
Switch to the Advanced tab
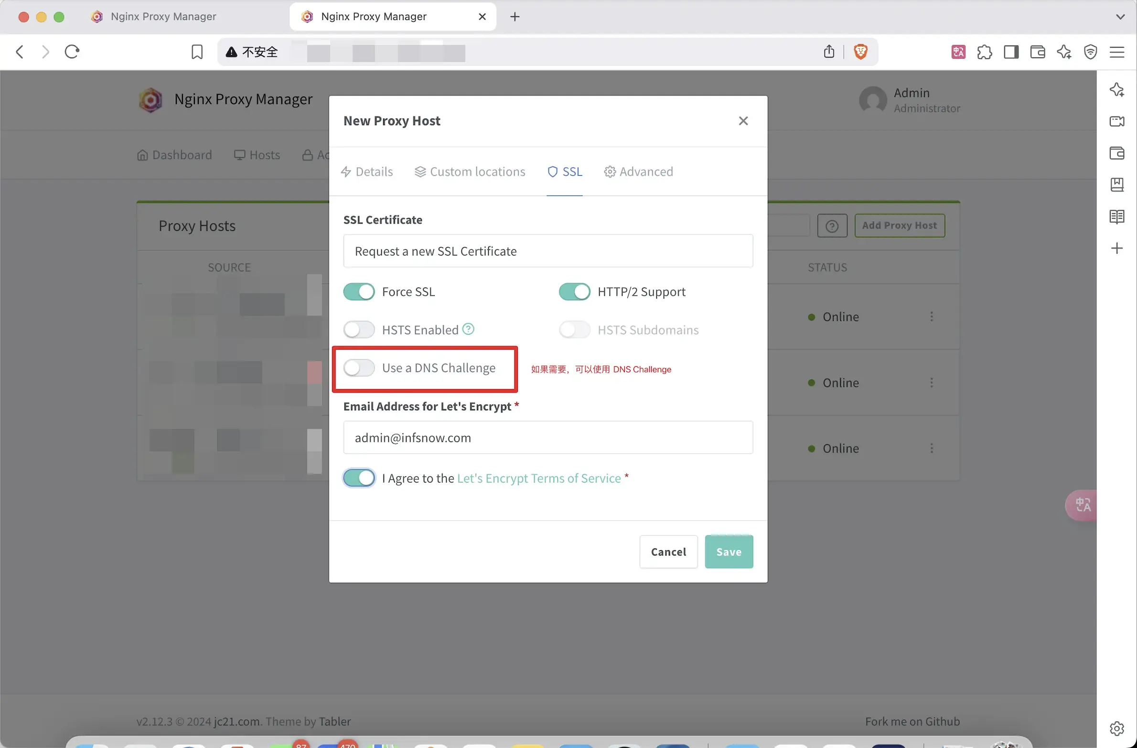tap(638, 171)
